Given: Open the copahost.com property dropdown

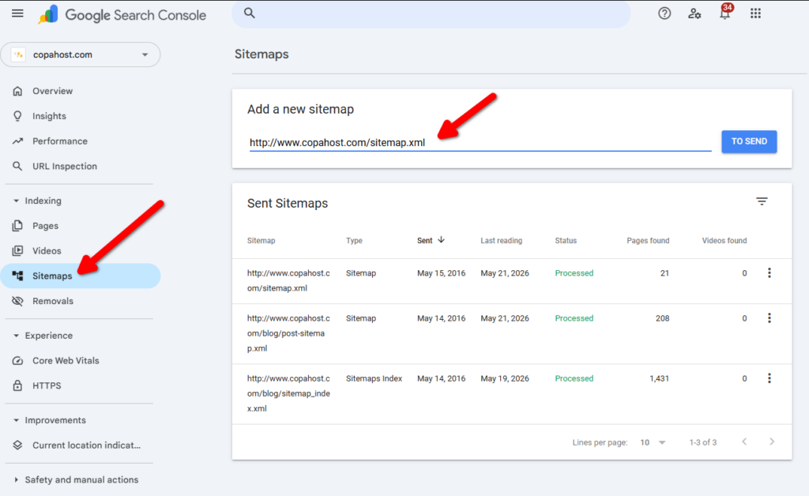Looking at the screenshot, I should click(x=81, y=54).
